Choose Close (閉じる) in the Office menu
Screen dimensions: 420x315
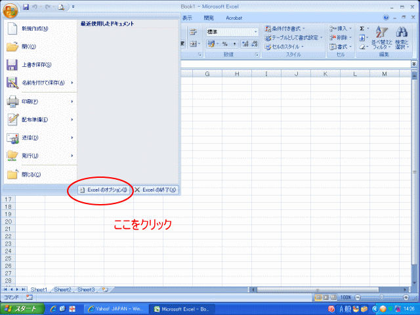point(40,175)
